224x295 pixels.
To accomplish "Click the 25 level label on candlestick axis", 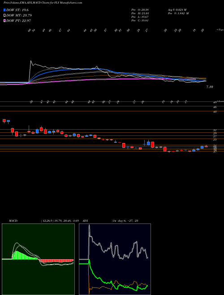I will pyautogui.click(x=215, y=140).
